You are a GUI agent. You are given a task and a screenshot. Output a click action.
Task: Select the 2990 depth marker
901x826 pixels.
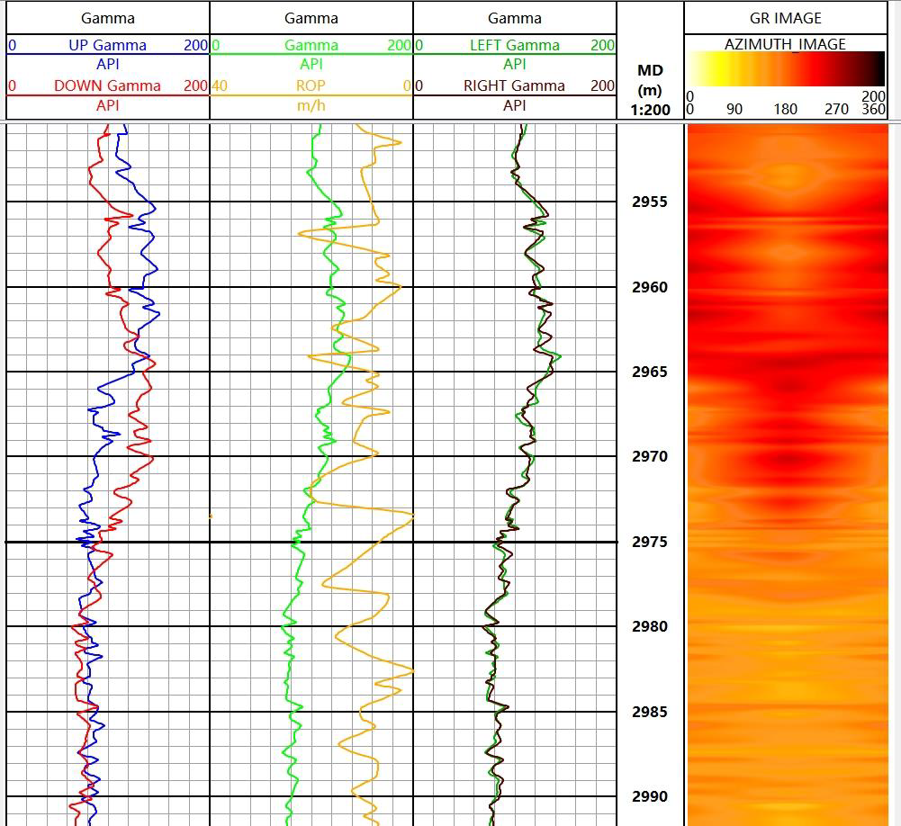click(x=650, y=796)
